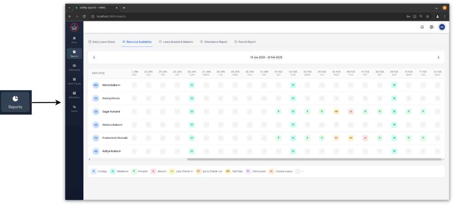The width and height of the screenshot is (454, 205).
Task: Switch to Daily Leave Status tab
Action: [x=102, y=42]
